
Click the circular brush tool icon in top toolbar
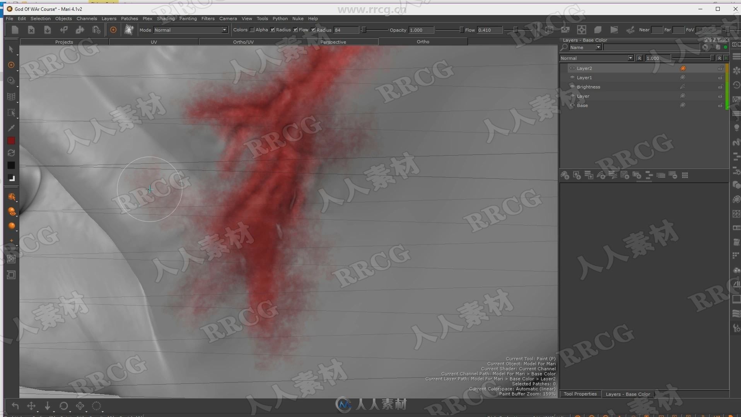coord(113,30)
